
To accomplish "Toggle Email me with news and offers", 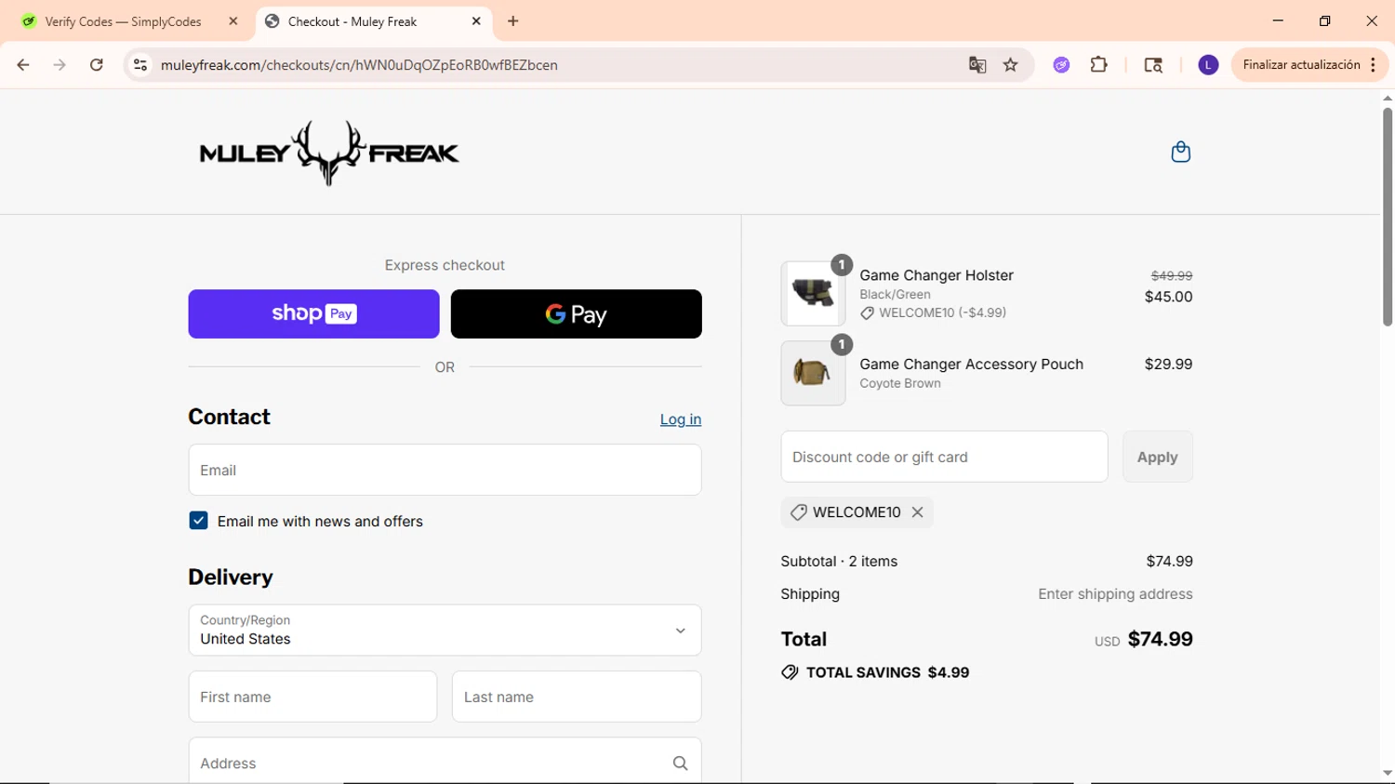I will click(198, 521).
